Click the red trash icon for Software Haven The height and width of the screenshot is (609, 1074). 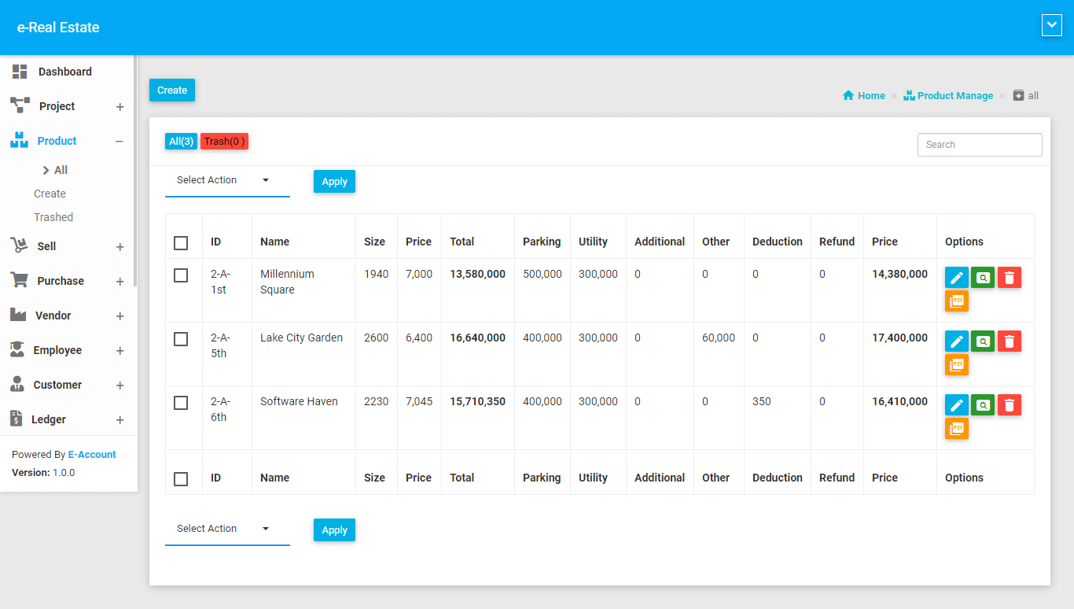pos(1010,405)
